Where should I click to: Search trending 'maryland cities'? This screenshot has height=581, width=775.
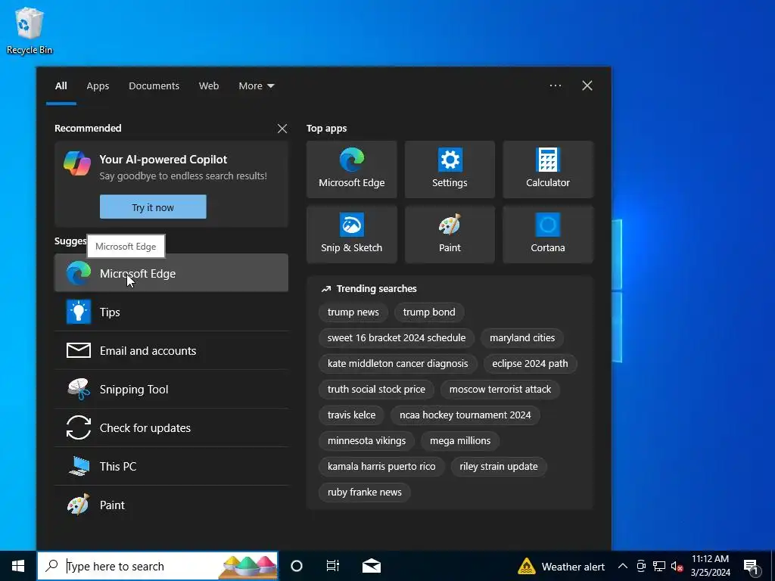coord(522,338)
